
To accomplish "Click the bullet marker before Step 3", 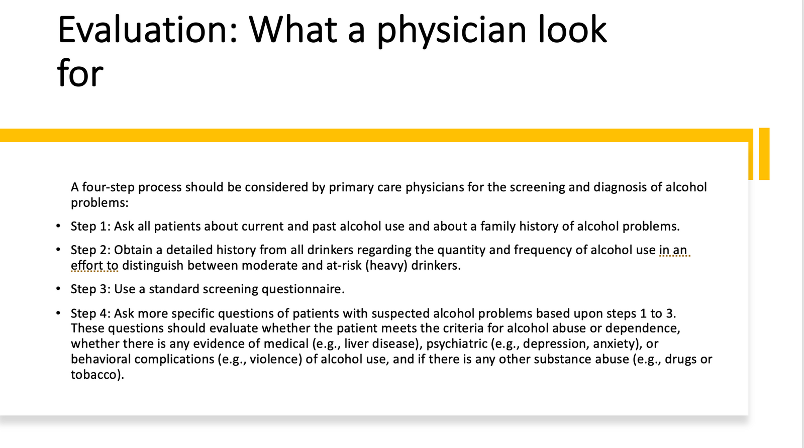I will [x=59, y=289].
